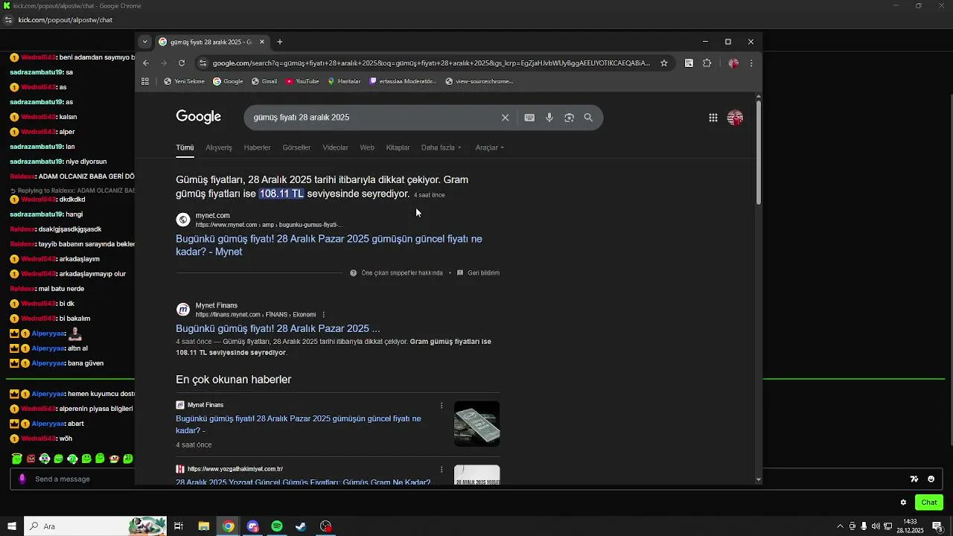The width and height of the screenshot is (953, 536).
Task: Open the Google account avatar
Action: click(735, 118)
